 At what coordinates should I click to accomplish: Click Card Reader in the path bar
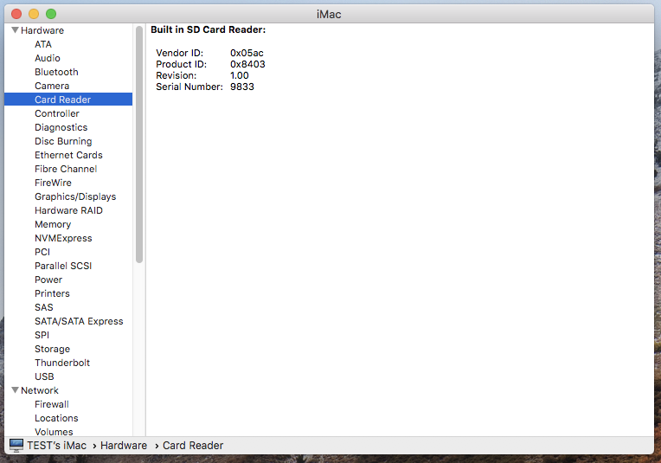point(193,446)
